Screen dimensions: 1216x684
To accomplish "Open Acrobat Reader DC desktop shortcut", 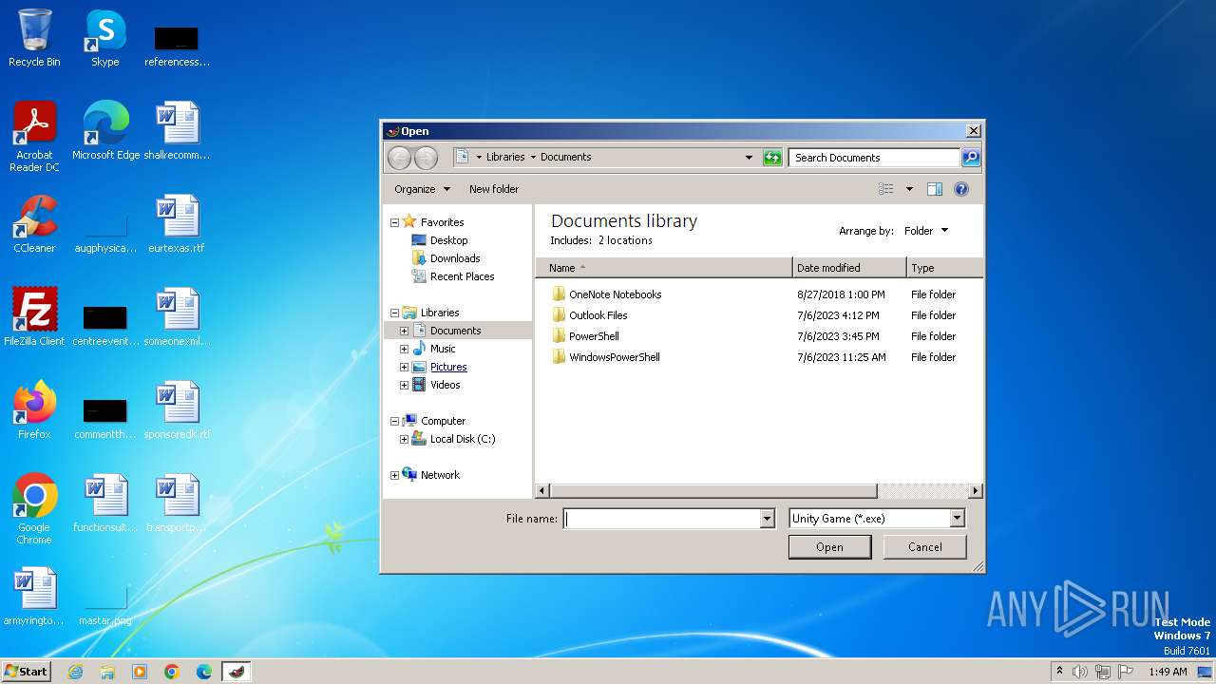I will [34, 137].
